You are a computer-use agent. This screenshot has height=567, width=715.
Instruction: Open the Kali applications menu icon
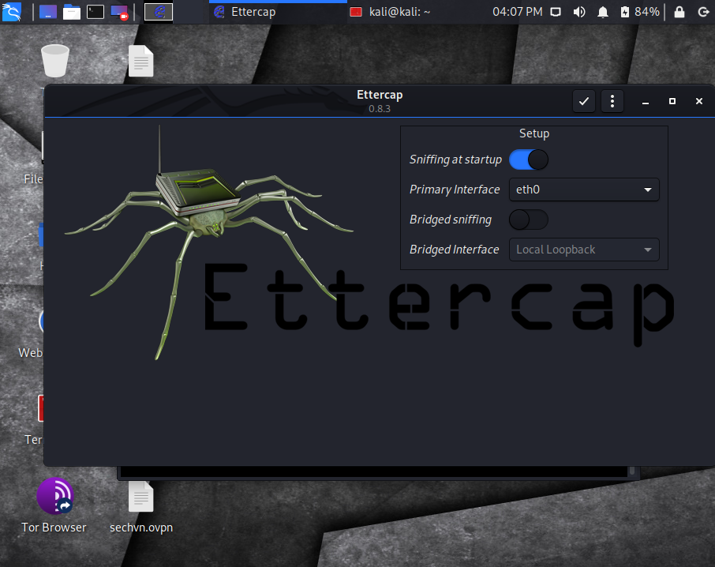12,12
